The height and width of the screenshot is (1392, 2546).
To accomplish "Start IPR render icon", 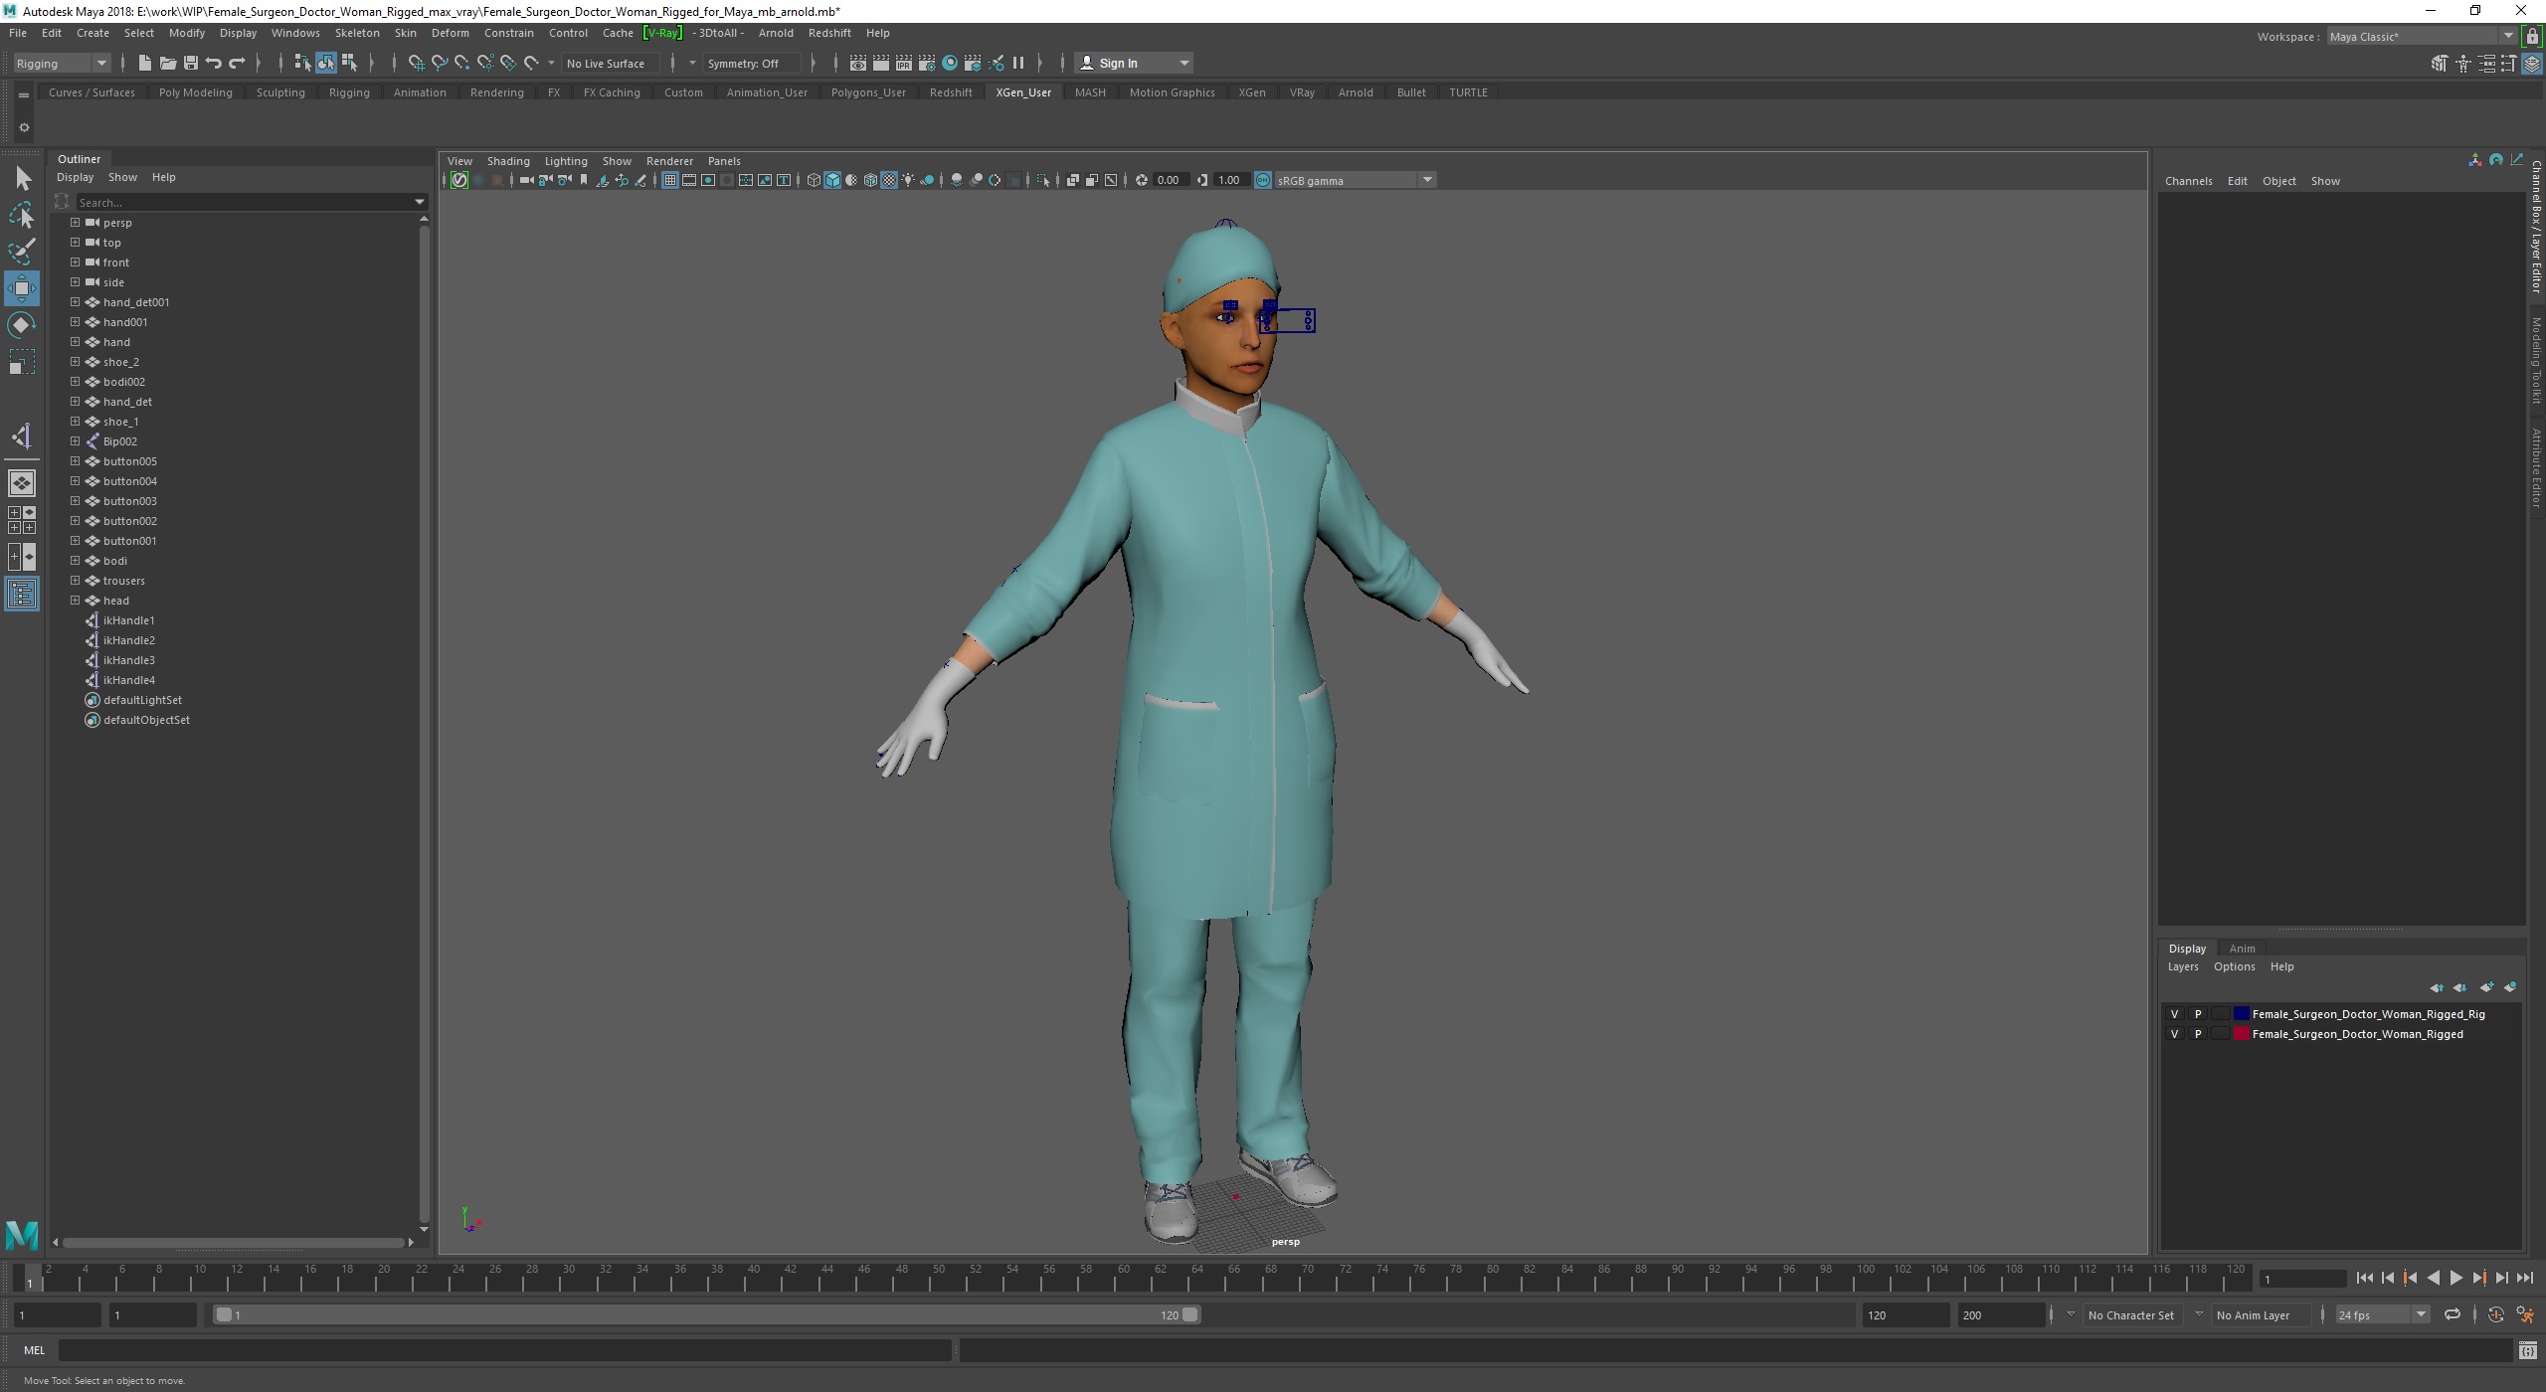I will tap(903, 63).
